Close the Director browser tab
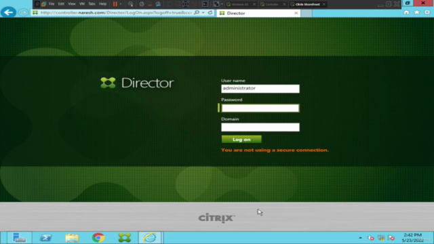The height and width of the screenshot is (244, 434). click(296, 13)
